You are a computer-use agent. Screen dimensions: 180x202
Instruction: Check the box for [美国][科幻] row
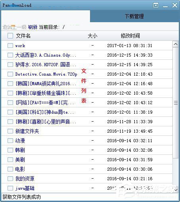click(x=10, y=112)
